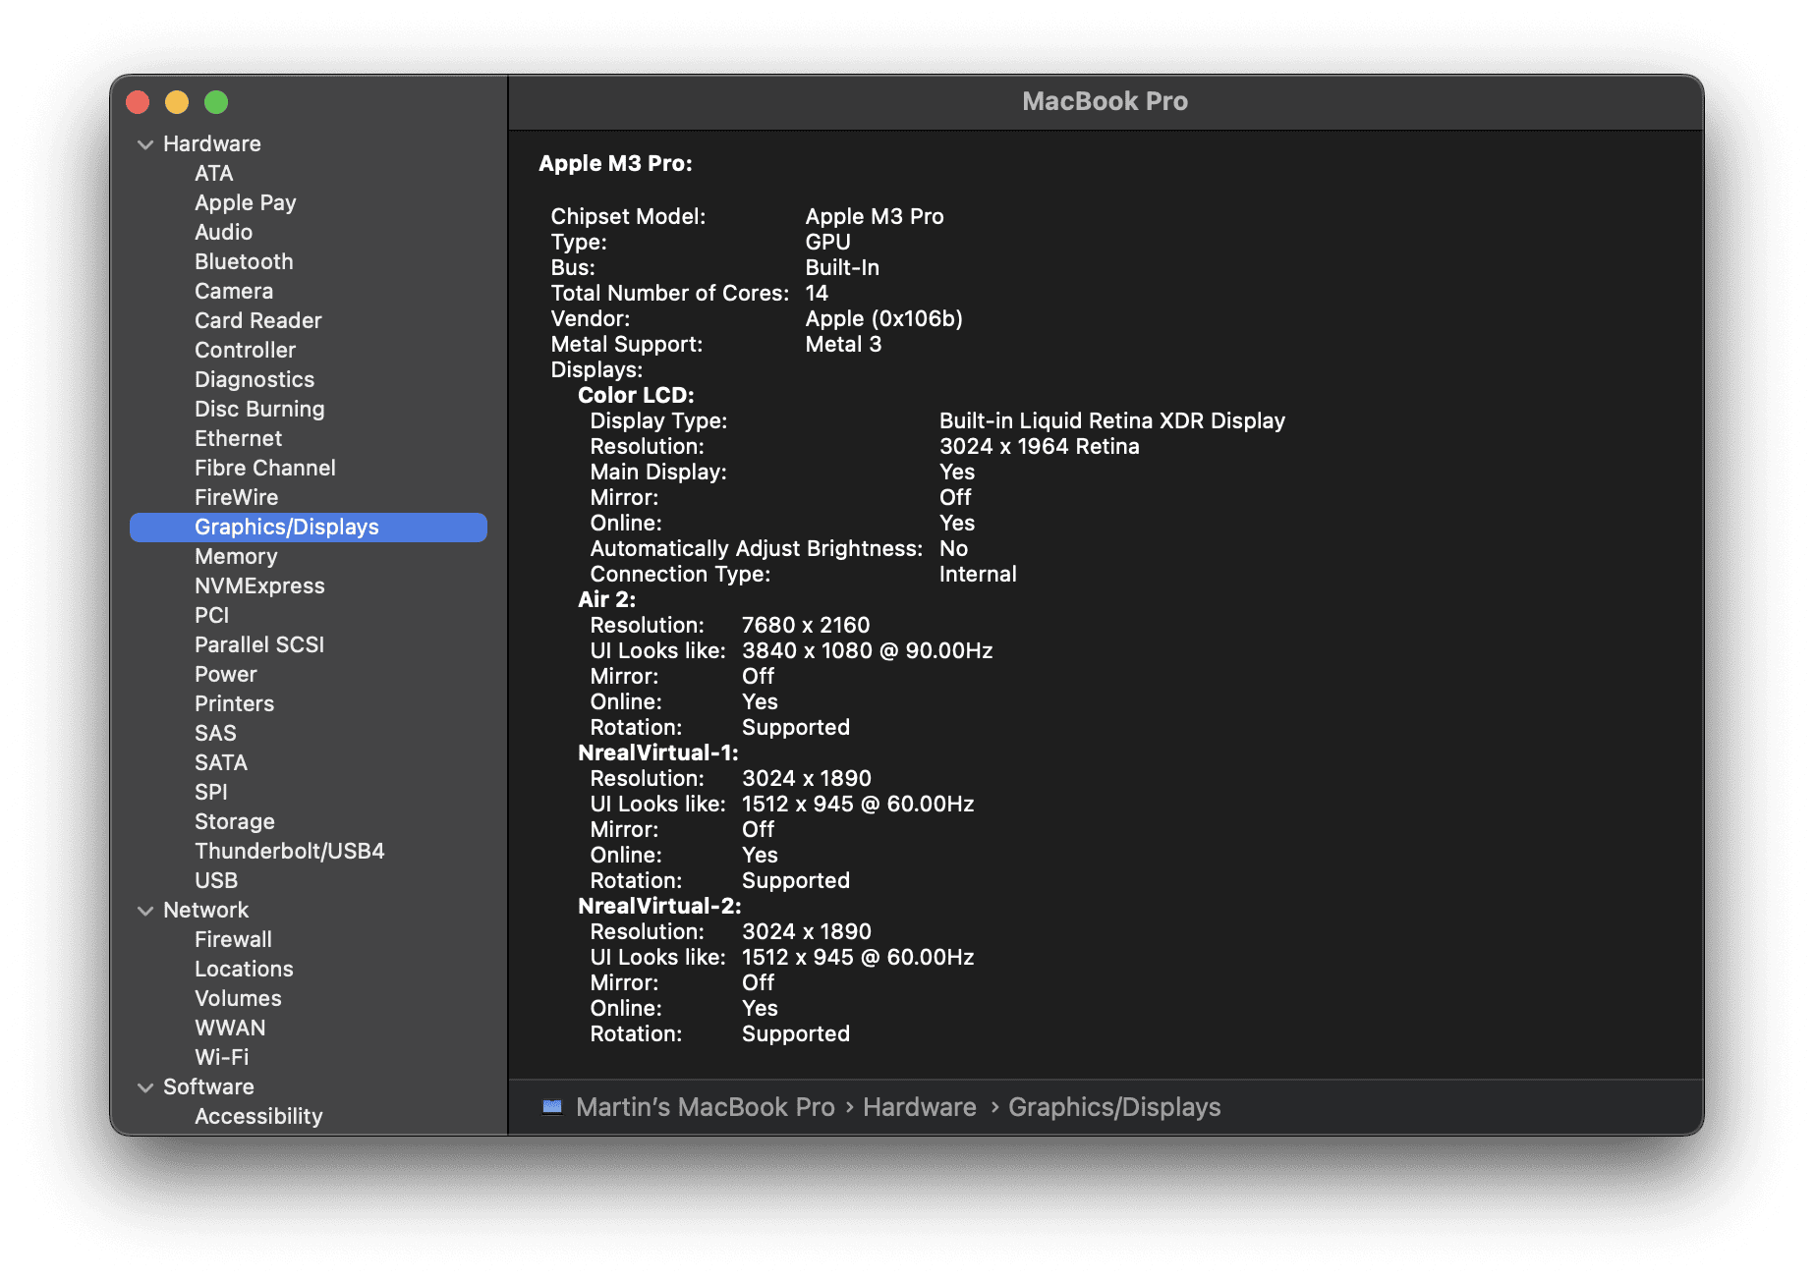Click the Air 2 display heading
Screen dimensions: 1814x1281
pyautogui.click(x=606, y=599)
